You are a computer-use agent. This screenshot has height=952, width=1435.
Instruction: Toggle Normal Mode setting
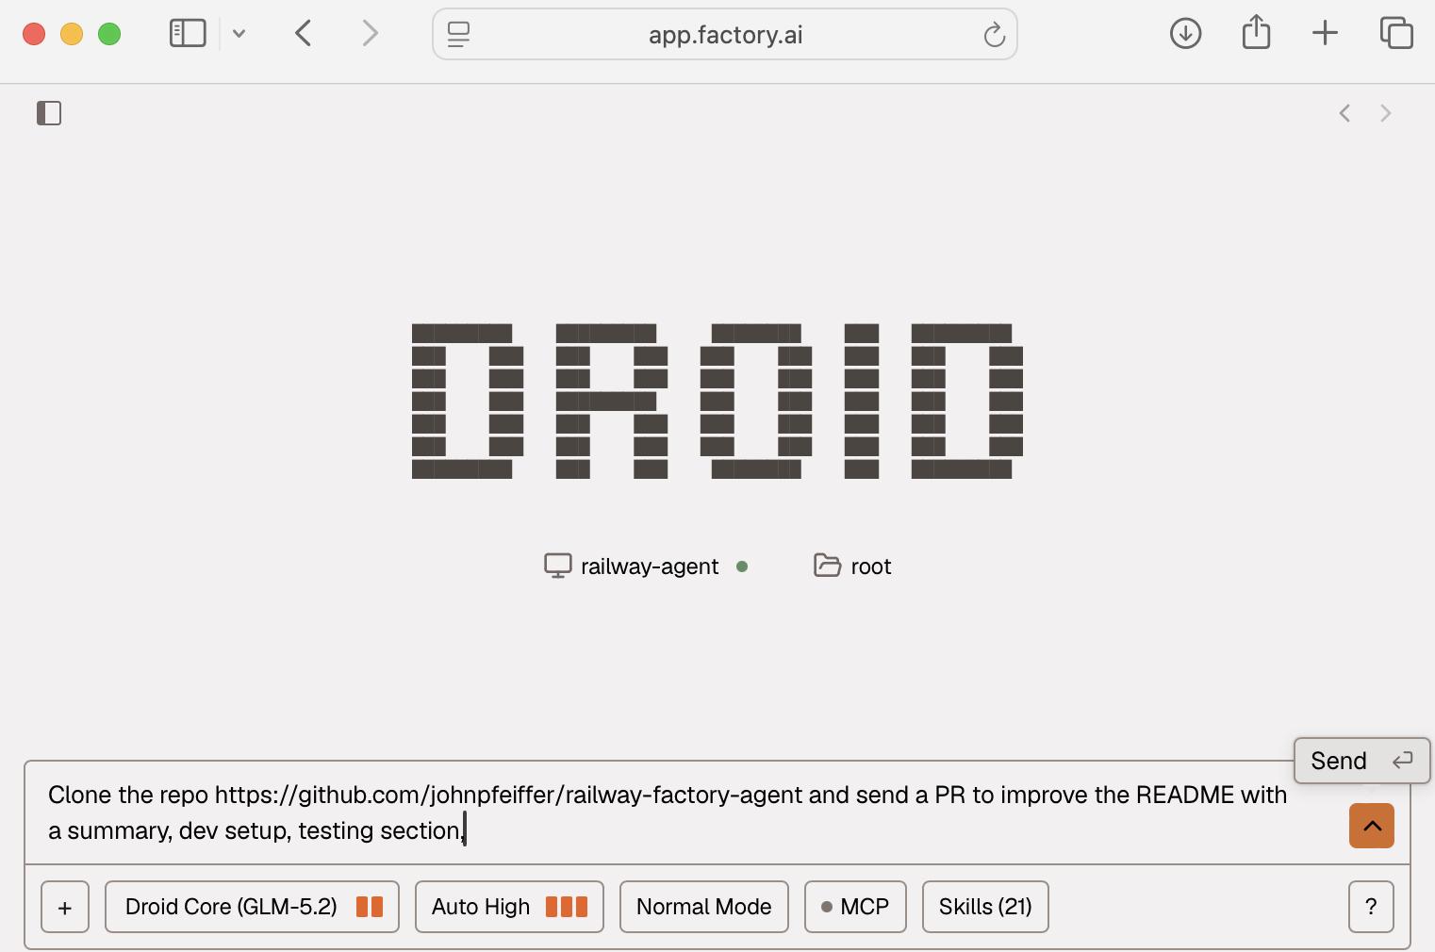point(704,907)
